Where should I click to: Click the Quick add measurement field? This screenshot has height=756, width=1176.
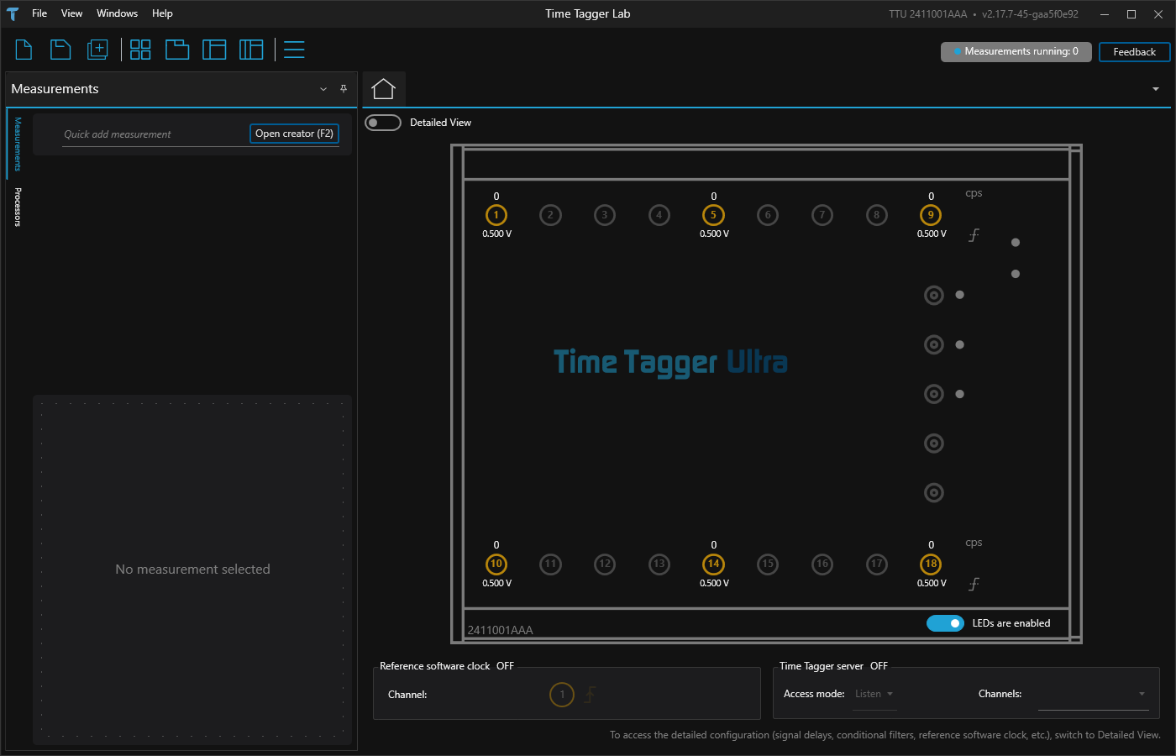pyautogui.click(x=155, y=134)
